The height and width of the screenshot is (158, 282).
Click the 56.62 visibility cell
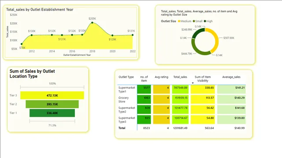203,109
